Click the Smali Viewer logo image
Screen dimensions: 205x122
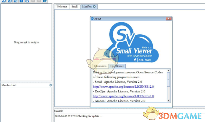(x=134, y=42)
